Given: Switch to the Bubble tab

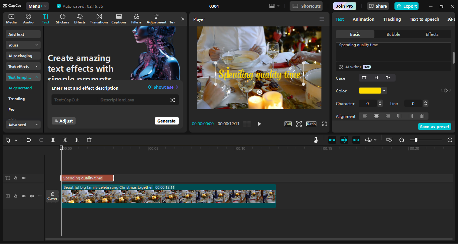Looking at the screenshot, I should coord(393,34).
